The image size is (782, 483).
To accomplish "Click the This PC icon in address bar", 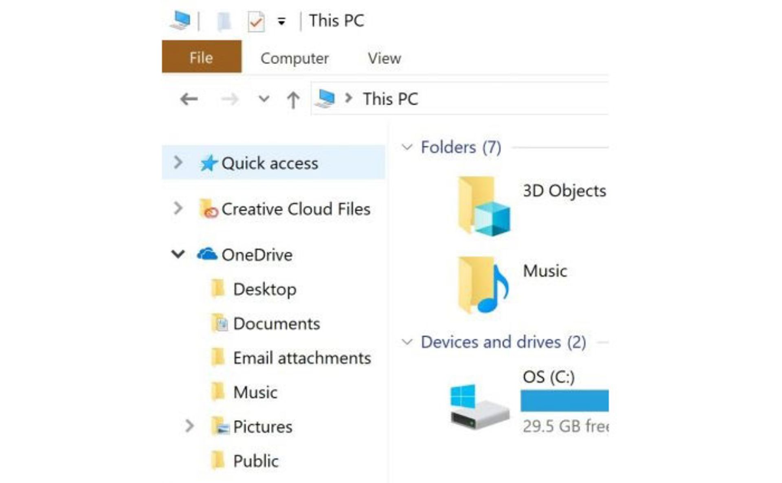I will 326,99.
